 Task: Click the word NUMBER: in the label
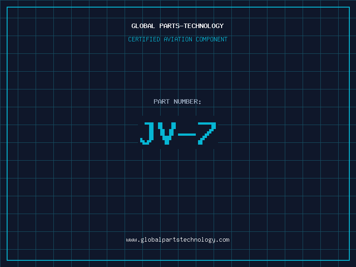coord(187,101)
